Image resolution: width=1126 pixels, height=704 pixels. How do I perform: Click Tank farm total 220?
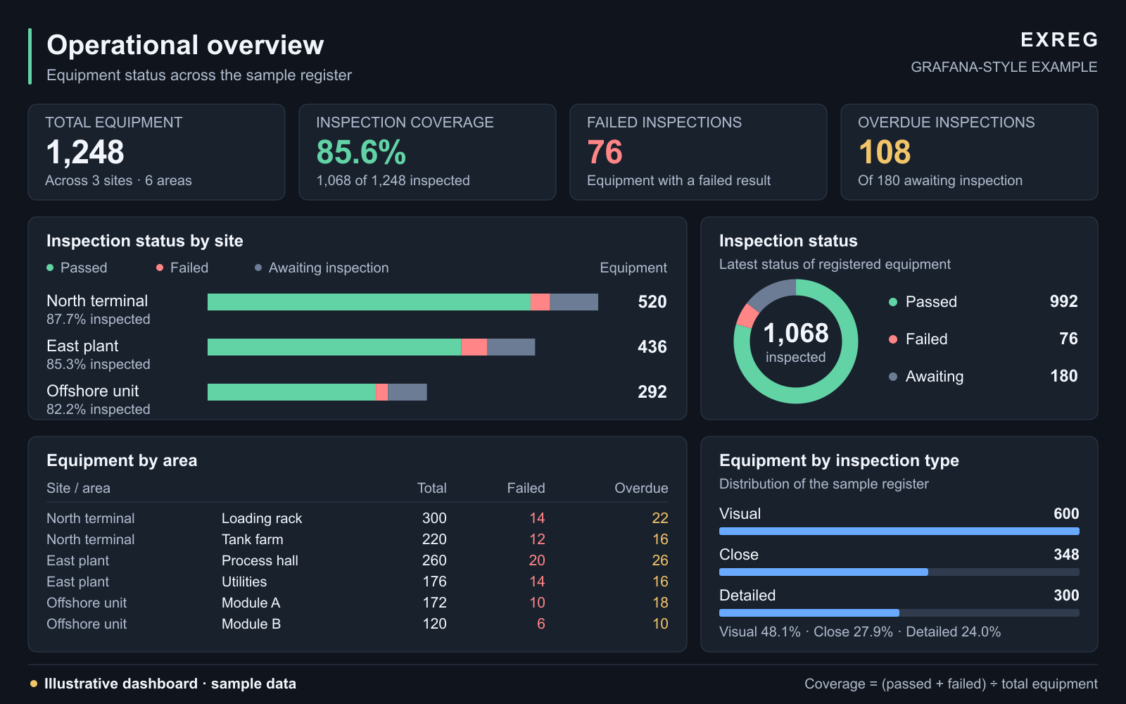point(434,539)
